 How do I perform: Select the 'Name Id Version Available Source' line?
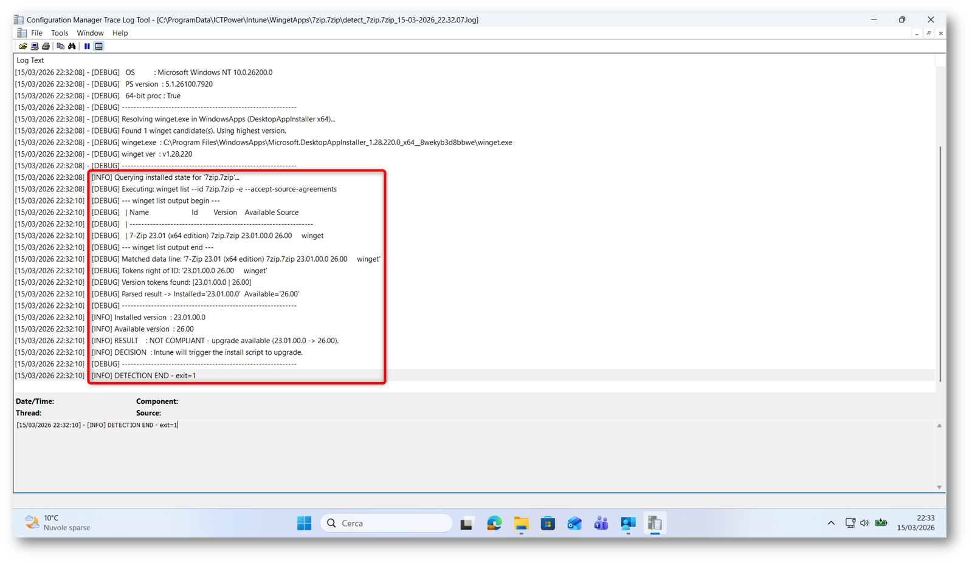[x=474, y=212]
